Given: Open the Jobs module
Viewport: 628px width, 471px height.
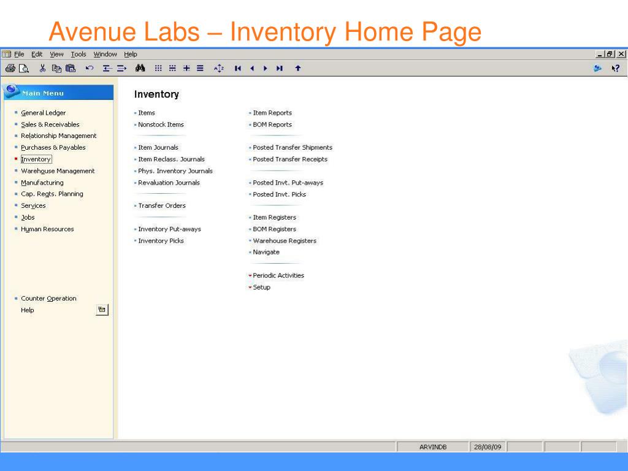Looking at the screenshot, I should [x=28, y=218].
